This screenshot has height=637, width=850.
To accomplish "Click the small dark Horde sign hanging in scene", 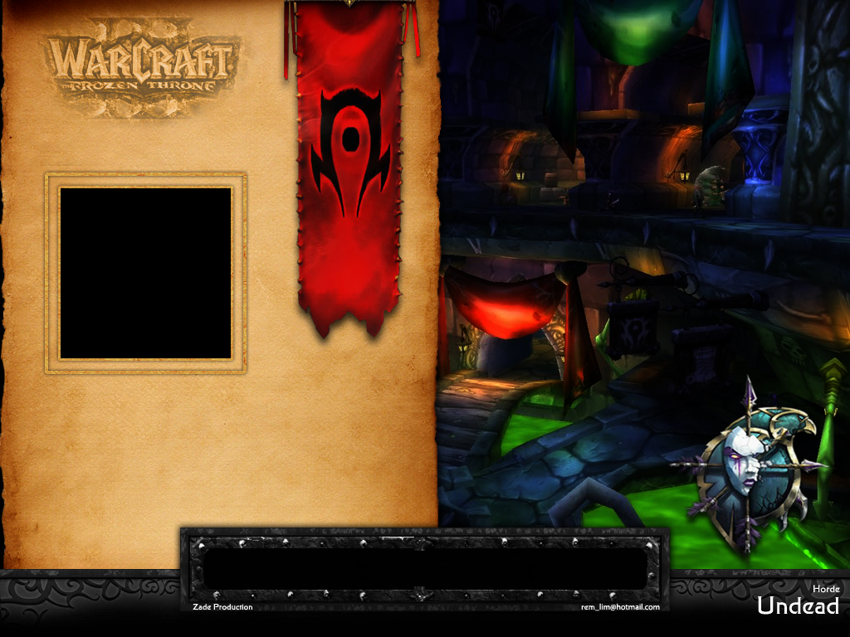I will coord(632,328).
